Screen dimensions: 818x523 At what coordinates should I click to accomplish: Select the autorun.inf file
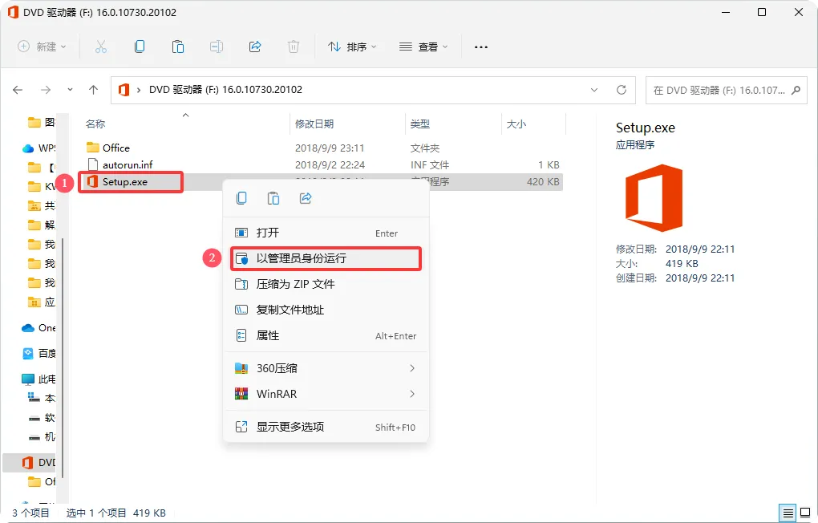(128, 165)
